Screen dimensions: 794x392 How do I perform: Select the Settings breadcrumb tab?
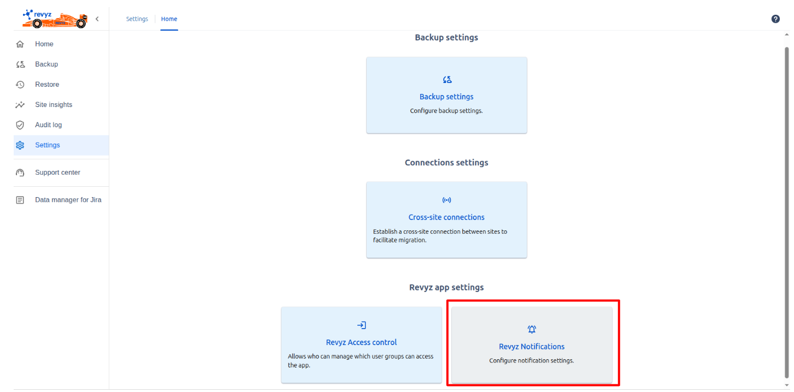pos(137,19)
